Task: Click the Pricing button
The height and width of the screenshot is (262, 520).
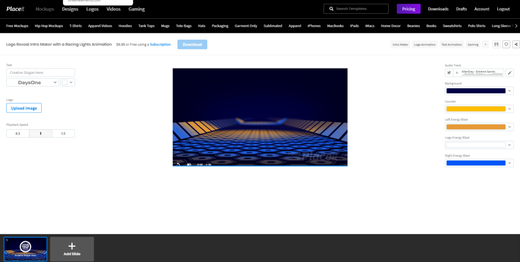Action: tap(409, 9)
